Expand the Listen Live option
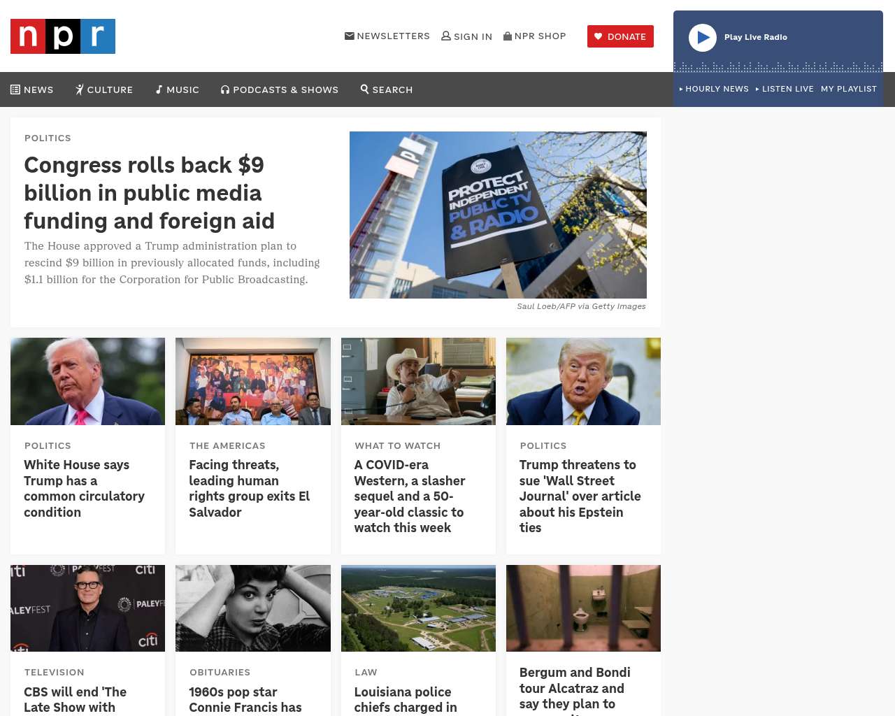 pyautogui.click(x=785, y=89)
